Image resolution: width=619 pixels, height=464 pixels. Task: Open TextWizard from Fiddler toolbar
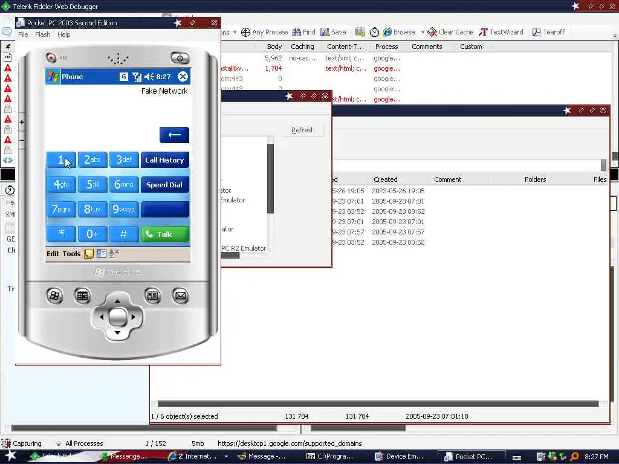pos(501,32)
